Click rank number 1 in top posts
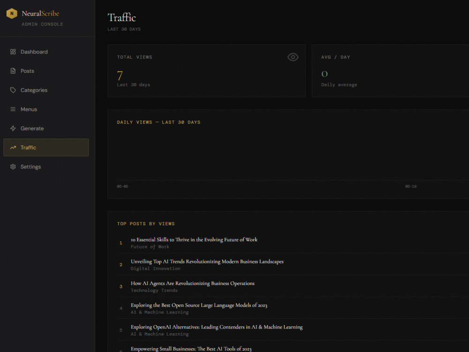The height and width of the screenshot is (352, 469). tap(121, 243)
